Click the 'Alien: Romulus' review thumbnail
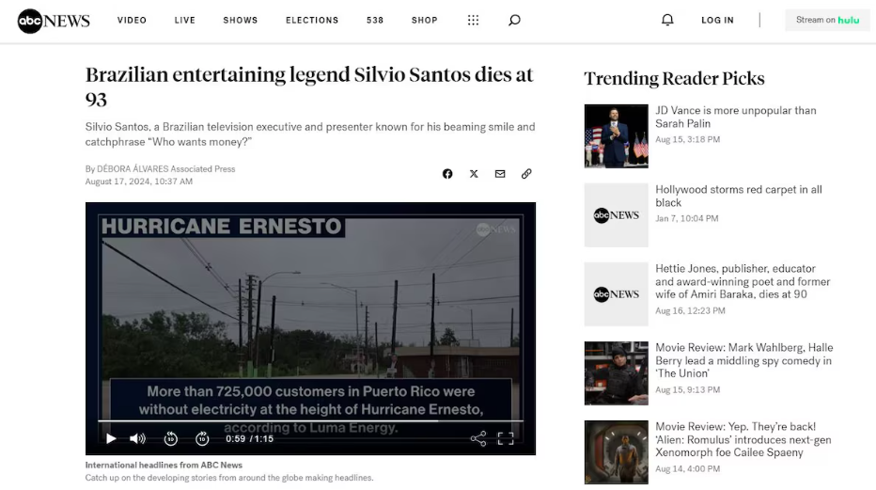Image resolution: width=876 pixels, height=490 pixels. (x=617, y=452)
